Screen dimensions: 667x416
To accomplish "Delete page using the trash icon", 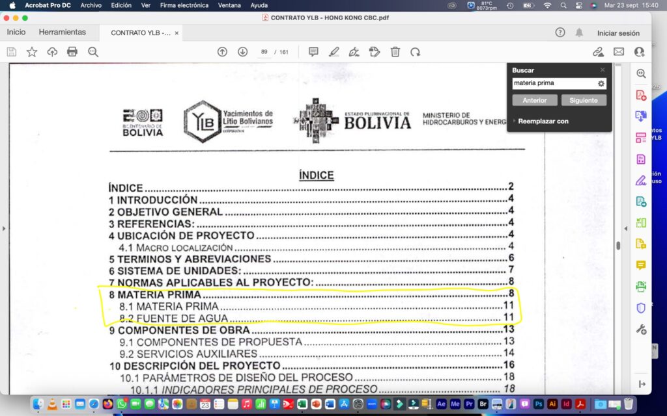I will pyautogui.click(x=395, y=52).
